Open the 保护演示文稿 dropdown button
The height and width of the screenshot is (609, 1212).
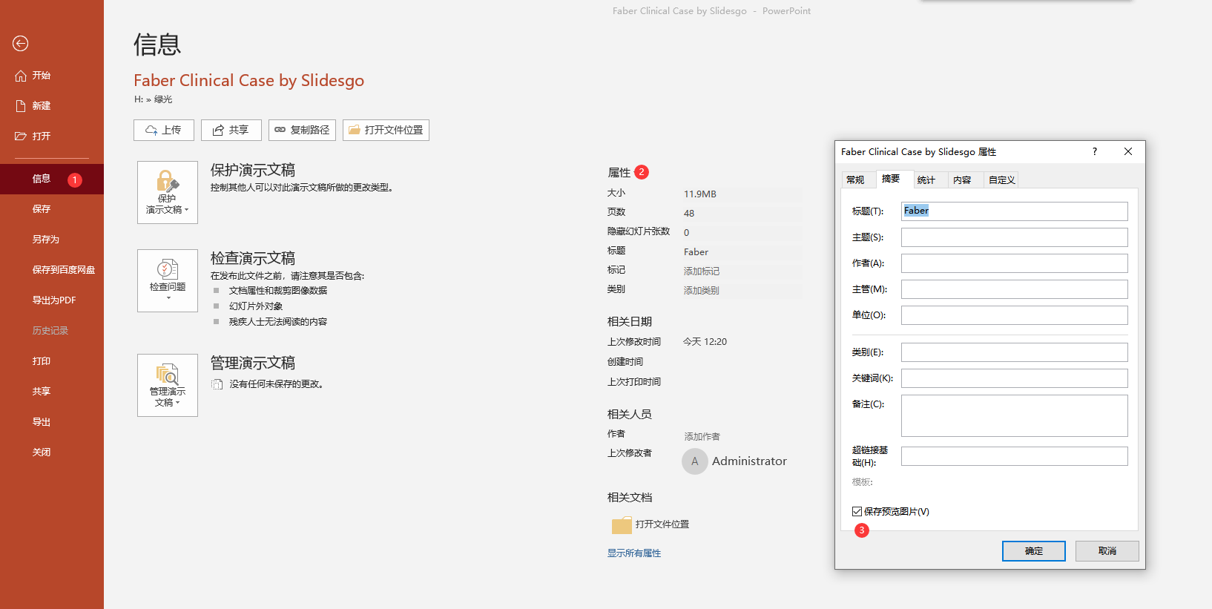point(168,192)
